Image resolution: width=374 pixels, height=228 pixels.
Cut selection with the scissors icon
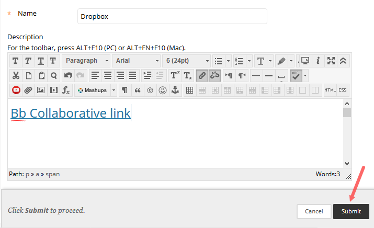click(16, 76)
